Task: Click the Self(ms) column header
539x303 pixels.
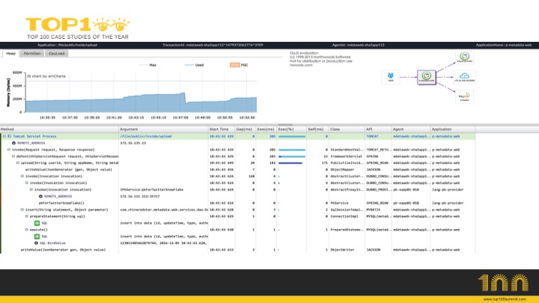Action: tap(317, 129)
